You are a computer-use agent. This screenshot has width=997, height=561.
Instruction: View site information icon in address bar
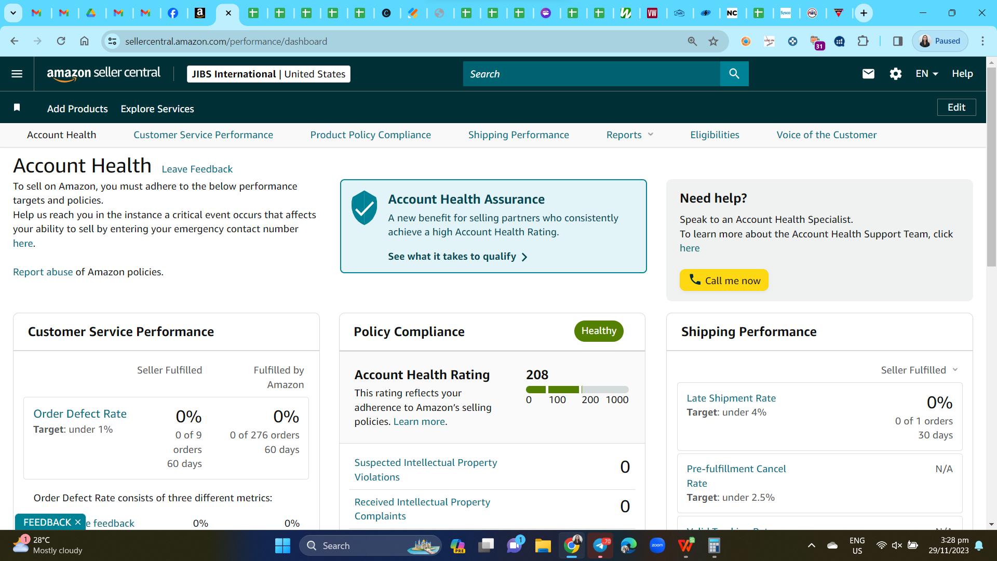(112, 41)
